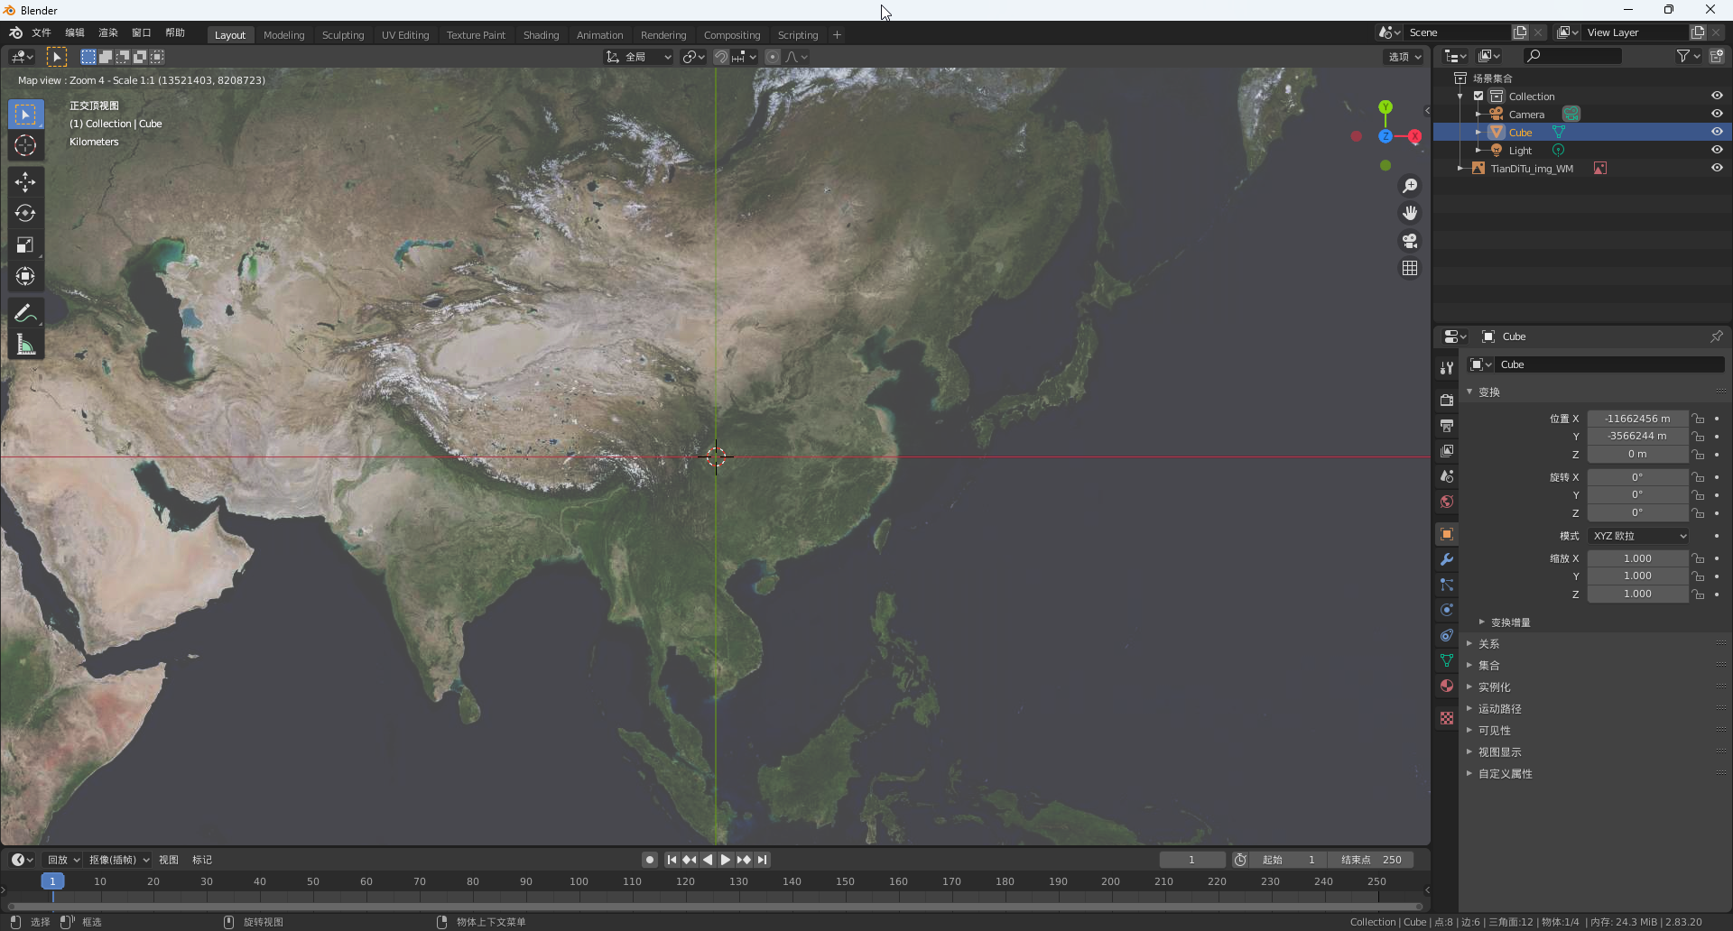Open the Physics properties tab
The width and height of the screenshot is (1733, 931).
point(1447,610)
